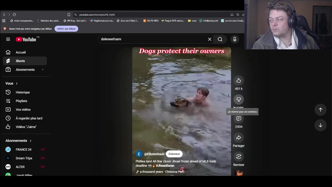Open Abonnements in the sidebar
Screen dimensions: 332x187
tap(25, 70)
